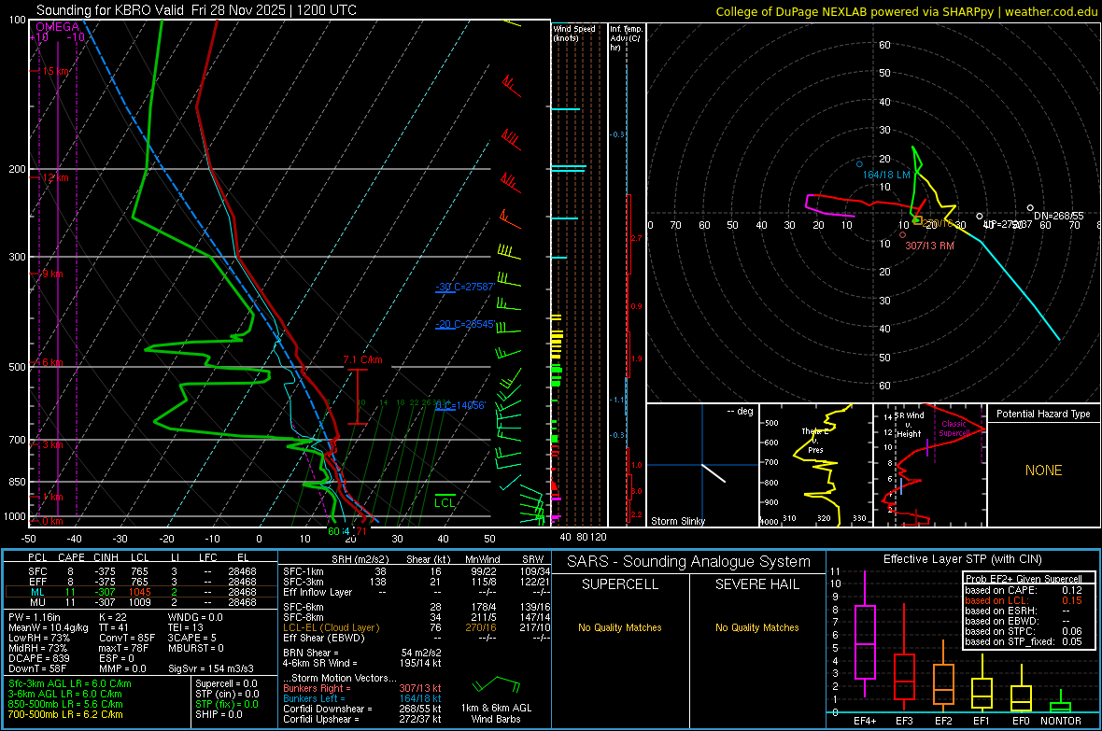Screen dimensions: 1102x731
Task: Click the Bunkers Right storm motion
Action: [x=362, y=688]
